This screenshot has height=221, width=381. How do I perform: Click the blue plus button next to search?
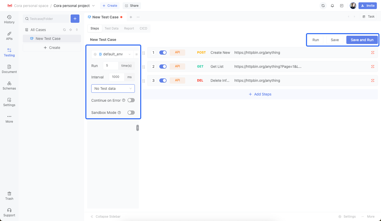coord(75,19)
